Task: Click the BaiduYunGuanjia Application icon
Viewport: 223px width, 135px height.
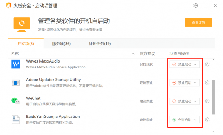Action: [16, 120]
